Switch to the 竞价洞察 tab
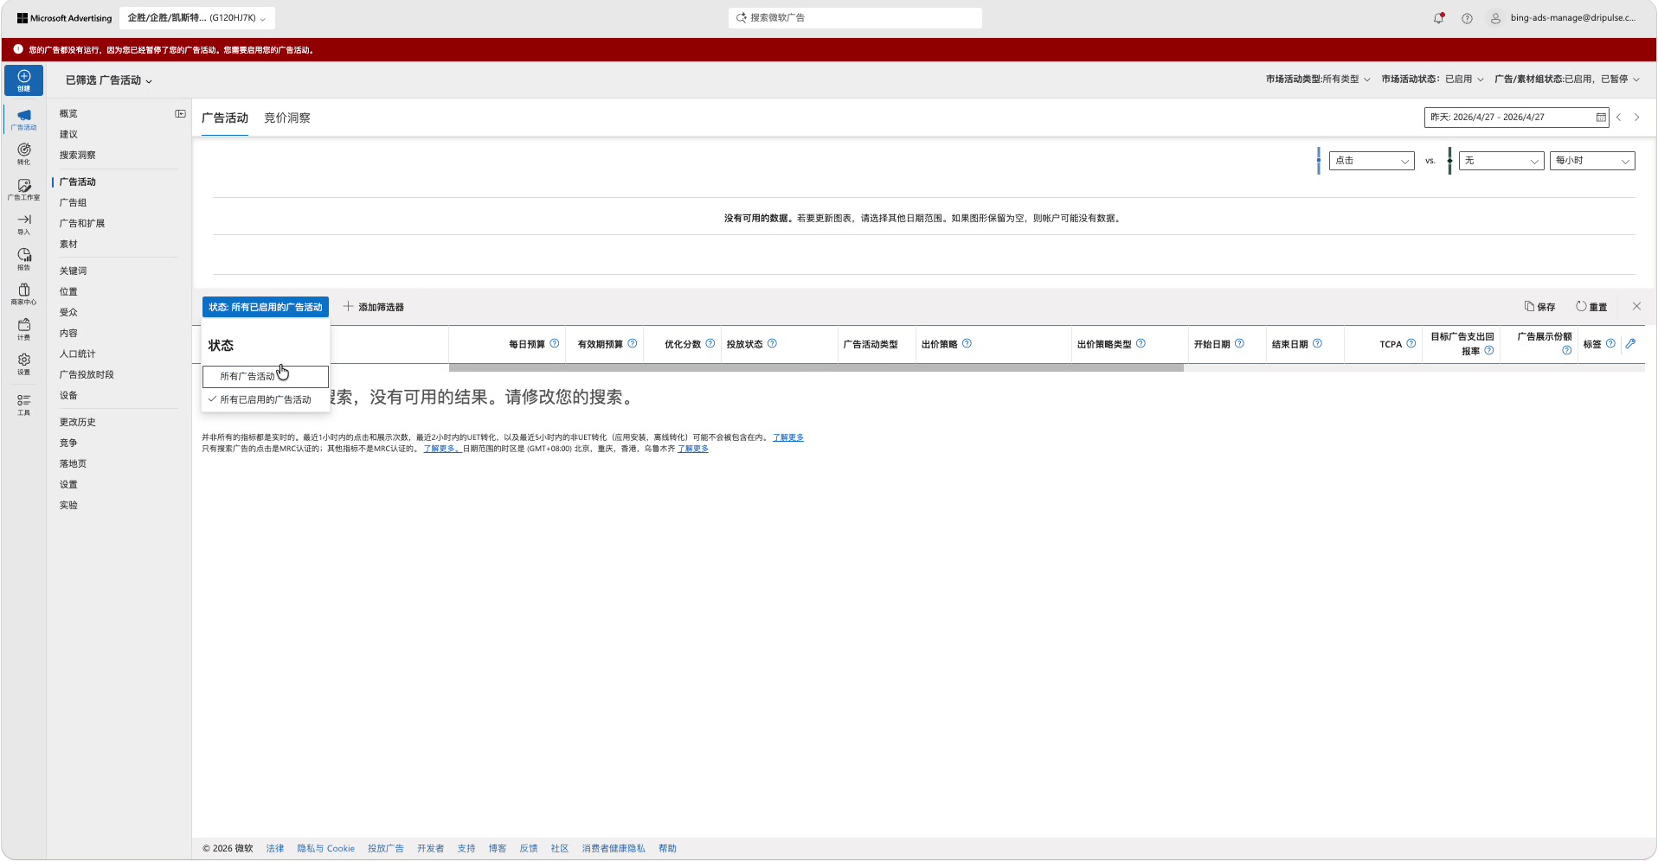 (287, 118)
